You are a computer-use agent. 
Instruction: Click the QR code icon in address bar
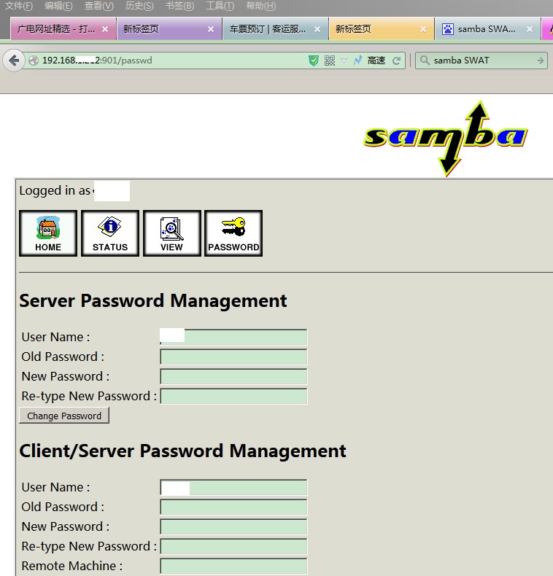[330, 61]
